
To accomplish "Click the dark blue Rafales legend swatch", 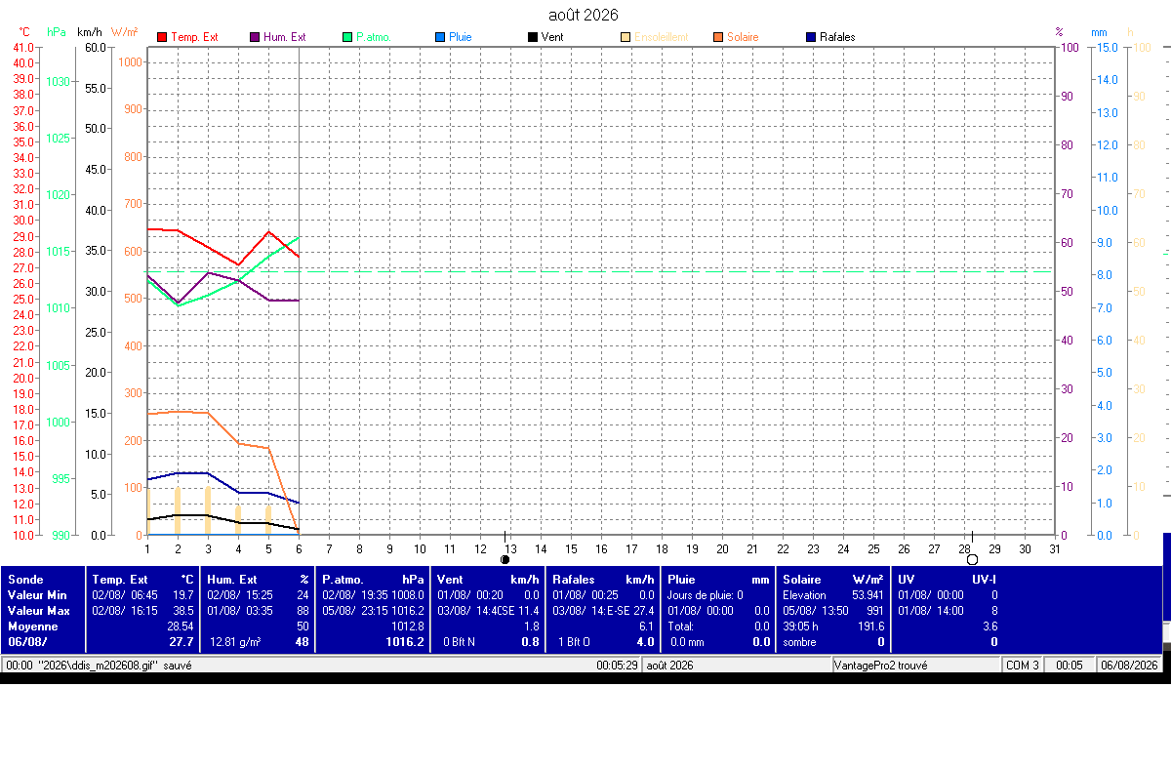I will tap(811, 37).
